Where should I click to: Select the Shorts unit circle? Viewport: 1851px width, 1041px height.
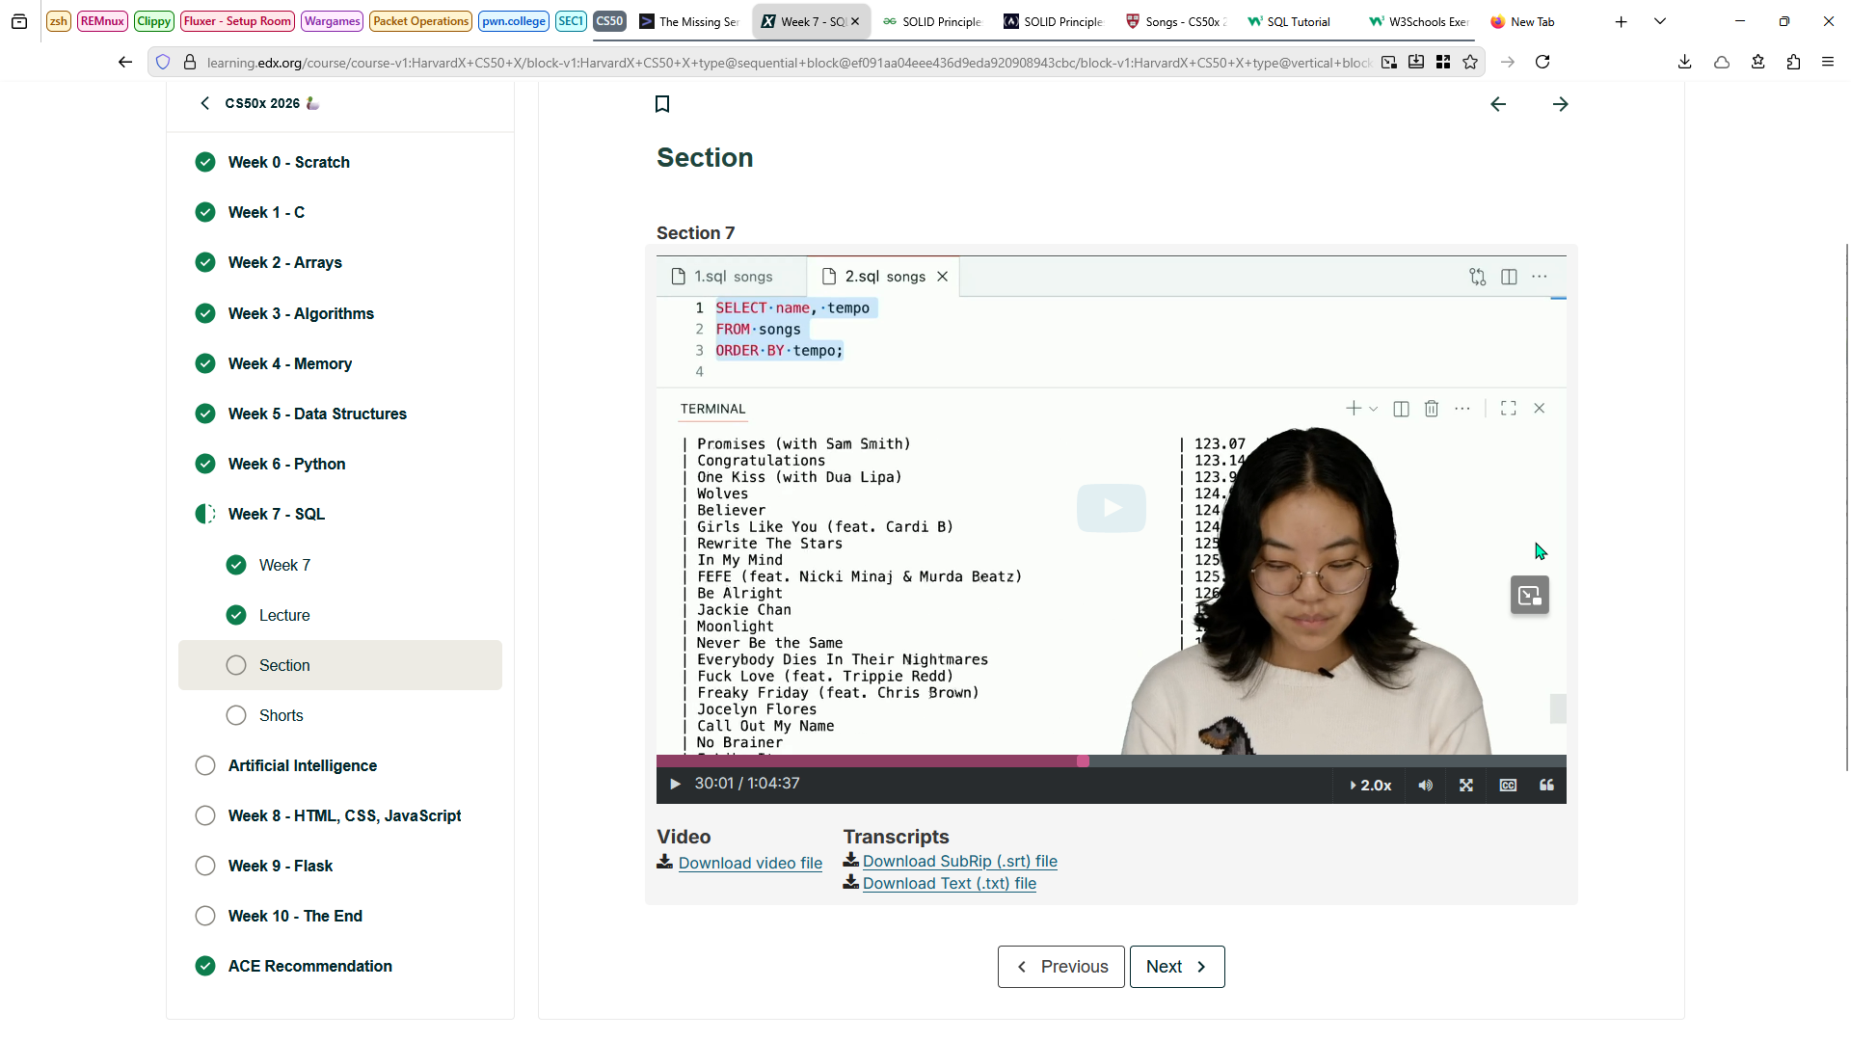point(236,715)
